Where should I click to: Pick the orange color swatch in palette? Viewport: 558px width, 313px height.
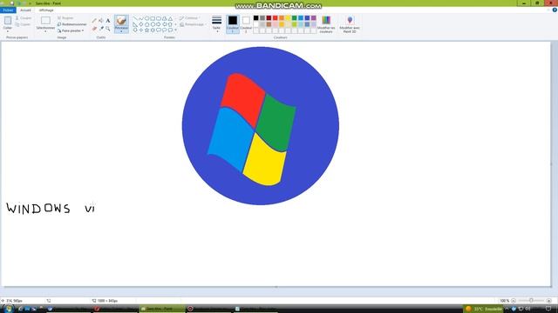pyautogui.click(x=282, y=18)
